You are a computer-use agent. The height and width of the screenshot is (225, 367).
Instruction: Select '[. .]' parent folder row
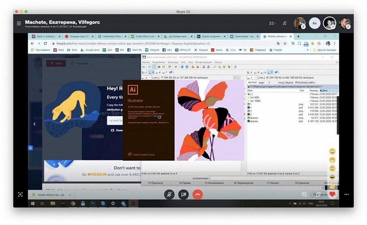[x=293, y=94]
